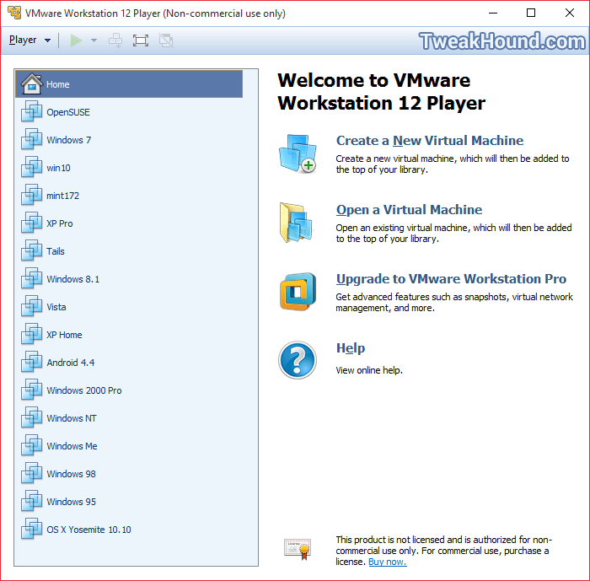This screenshot has width=590, height=581.
Task: Select Windows 98 label text
Action: pos(71,475)
